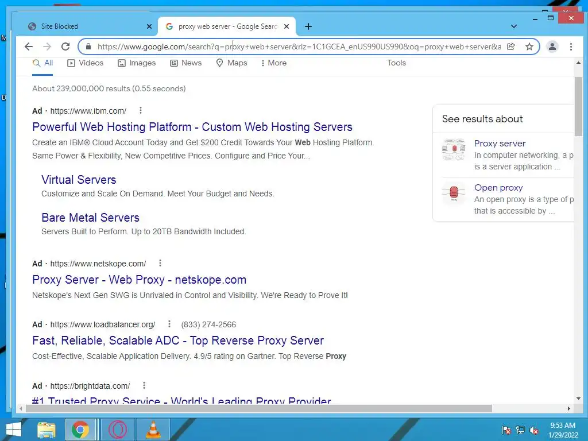This screenshot has height=441, width=588.
Task: Open the Virtual Servers sitelink
Action: [79, 180]
